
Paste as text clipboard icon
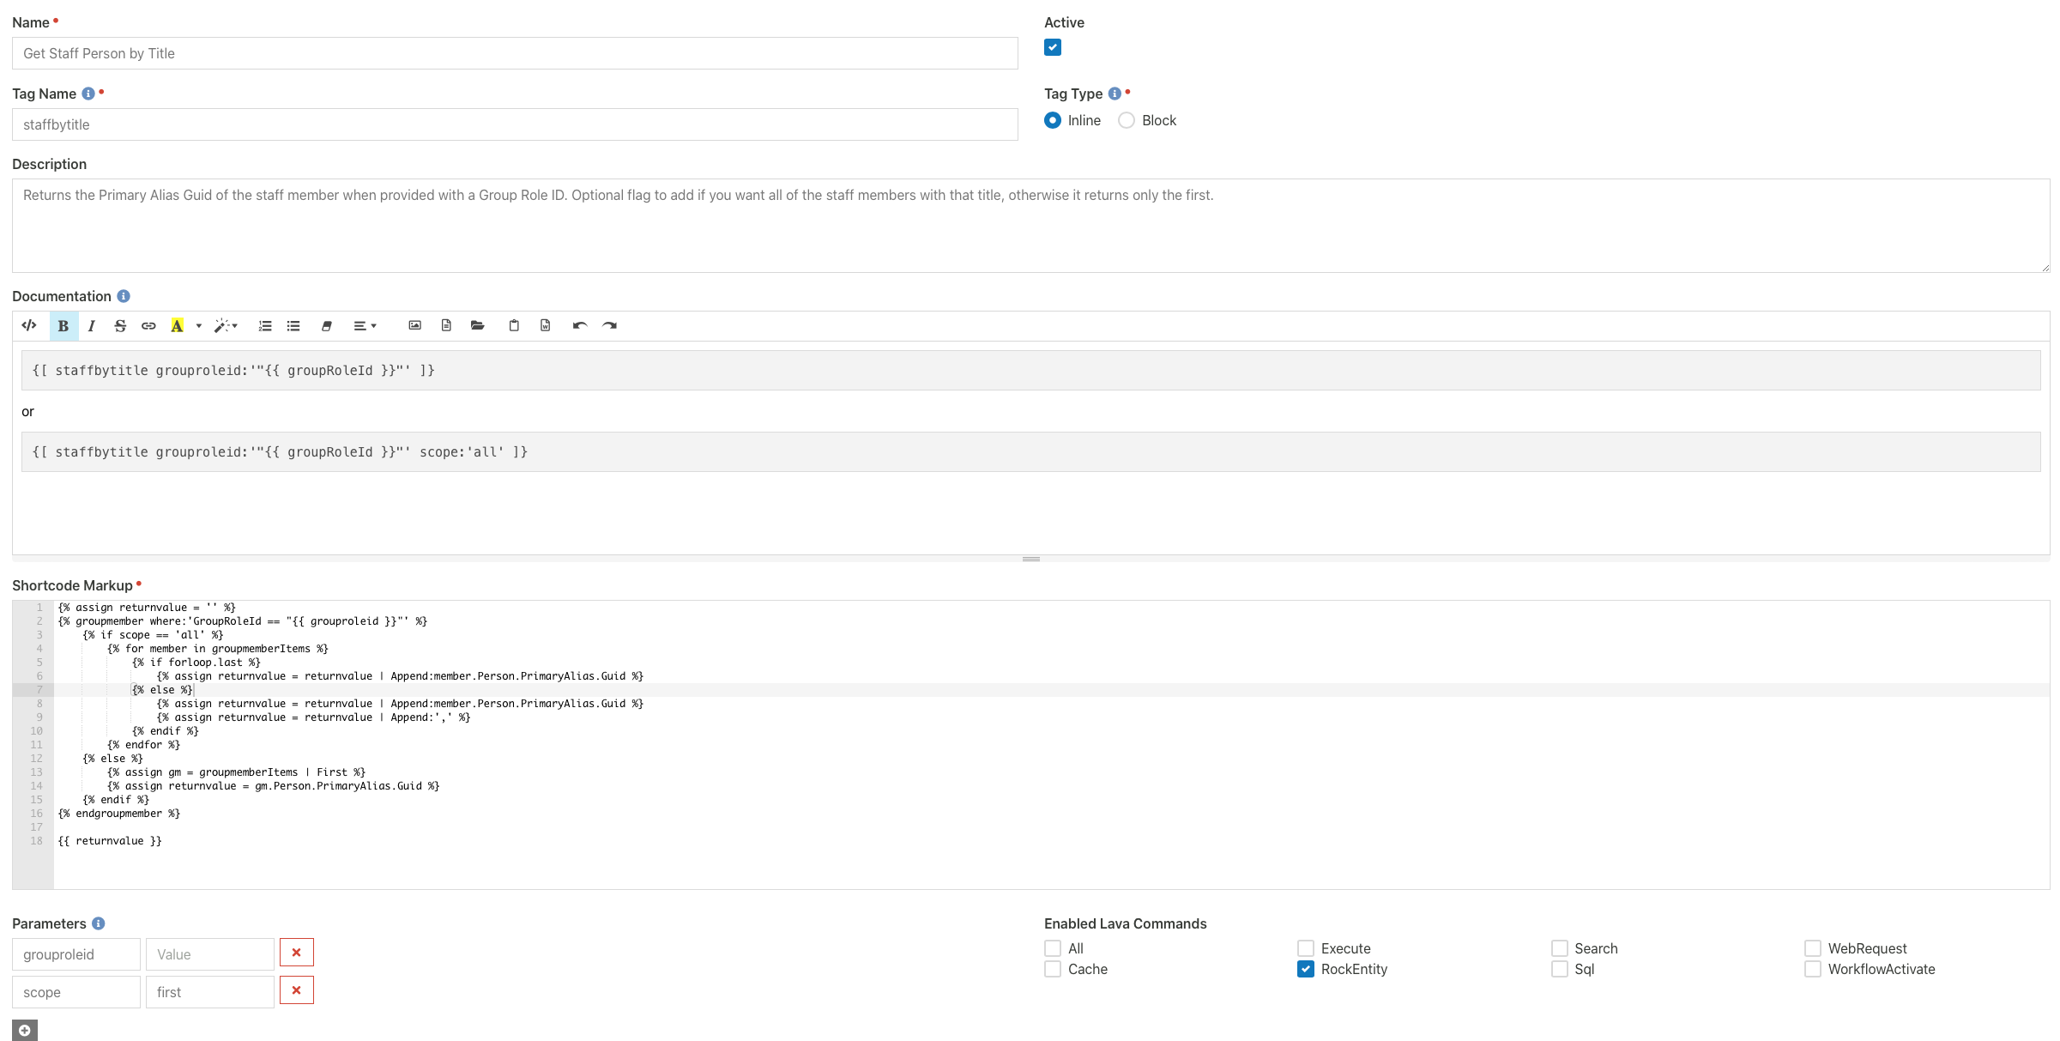click(x=514, y=325)
